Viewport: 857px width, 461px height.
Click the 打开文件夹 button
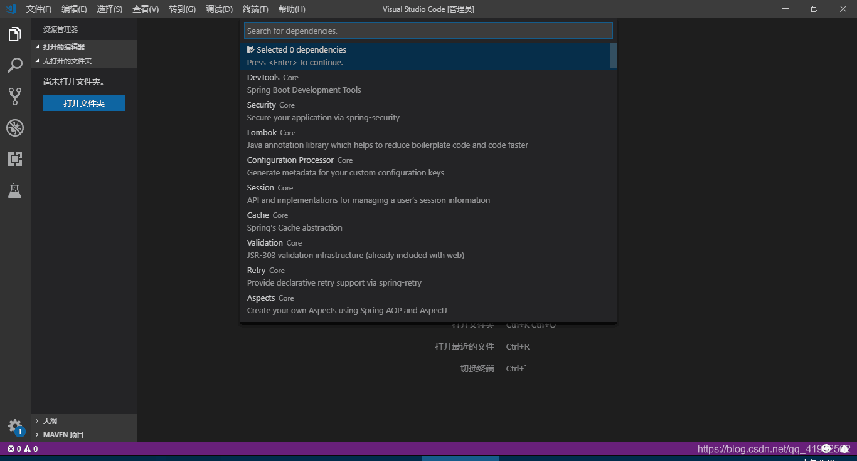pyautogui.click(x=84, y=103)
